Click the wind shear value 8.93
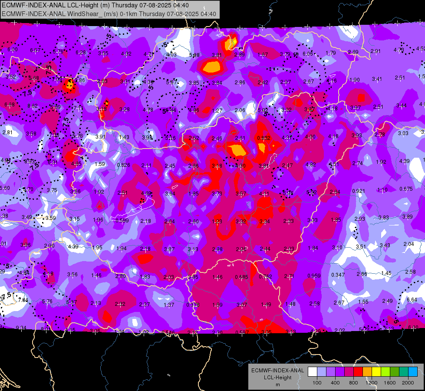The image size is (425, 391). [x=29, y=161]
